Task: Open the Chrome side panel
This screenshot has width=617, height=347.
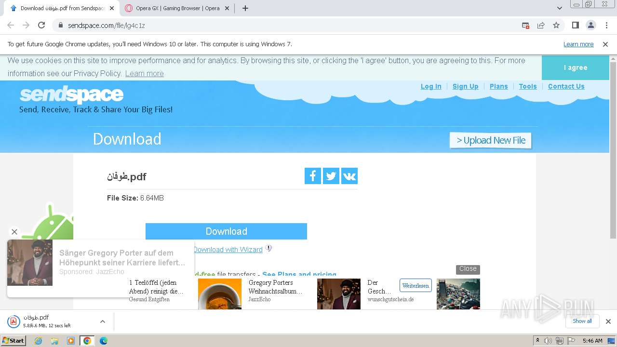Action: tap(575, 25)
